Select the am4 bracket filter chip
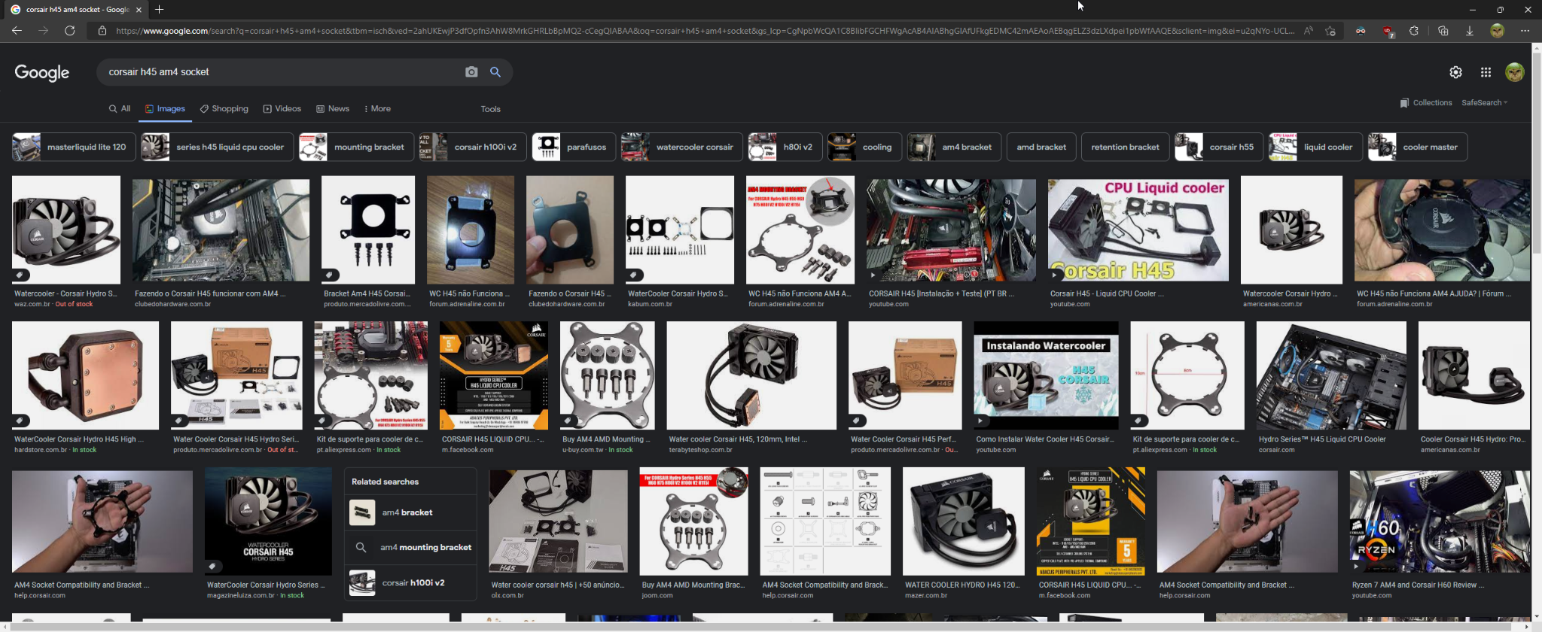This screenshot has width=1542, height=632. [955, 147]
